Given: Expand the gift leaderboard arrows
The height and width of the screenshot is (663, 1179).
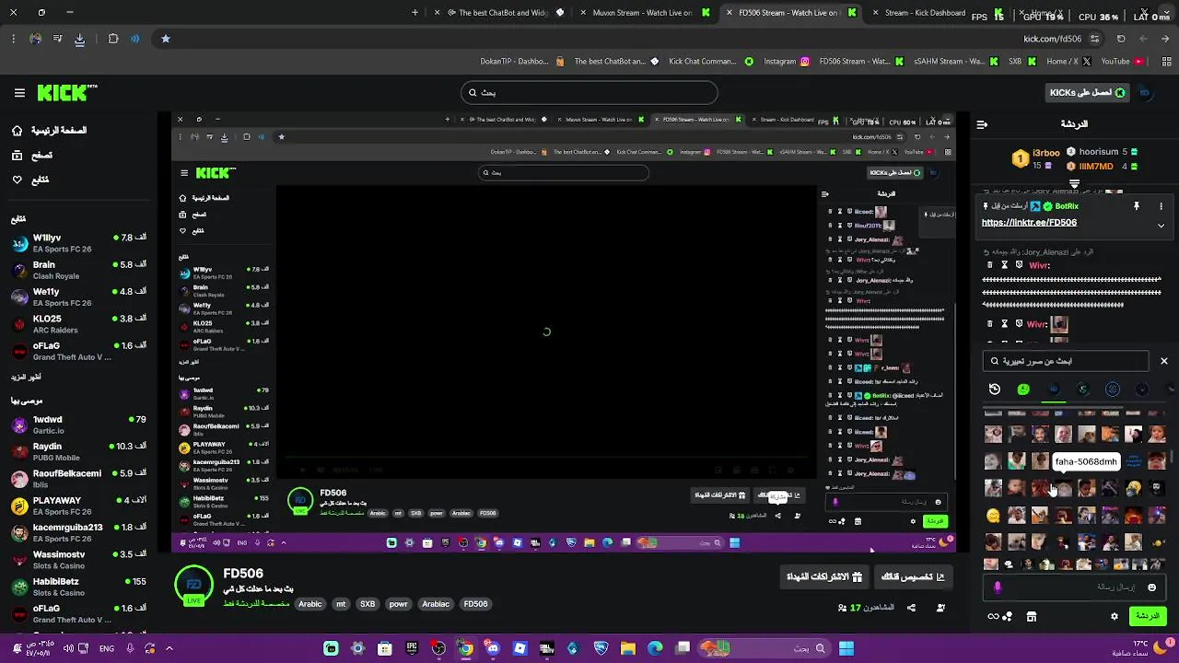Looking at the screenshot, I should click(x=1074, y=183).
